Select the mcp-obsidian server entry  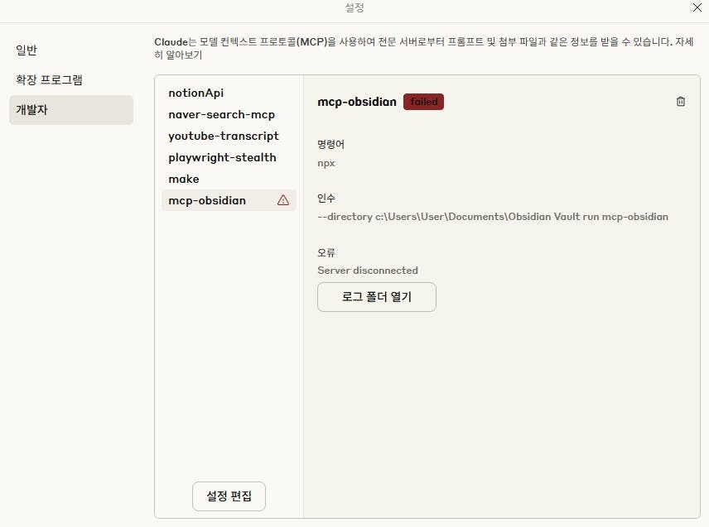pyautogui.click(x=229, y=200)
